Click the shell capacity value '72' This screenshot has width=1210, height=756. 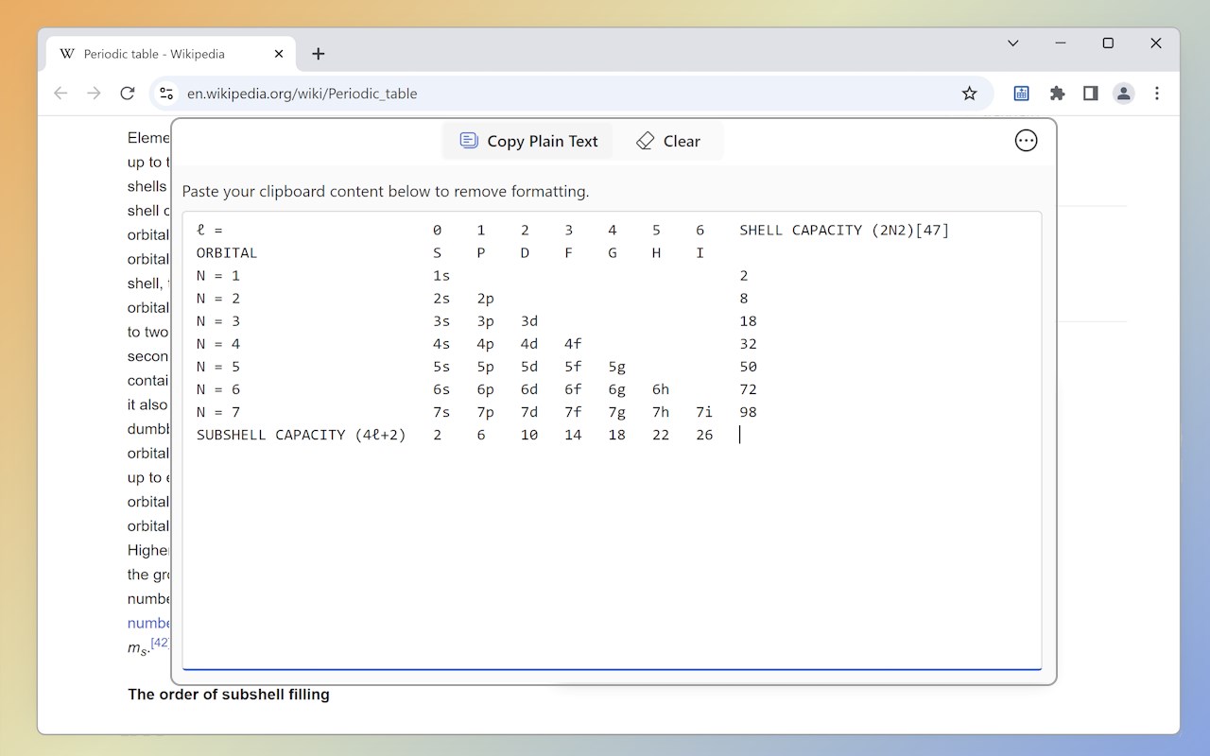coord(748,388)
